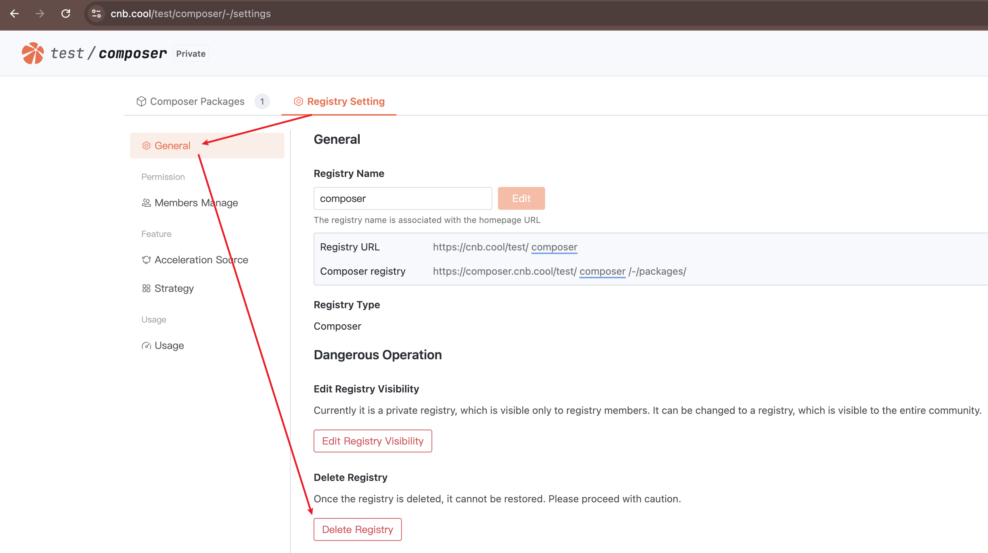
Task: Open General settings in sidebar
Action: 172,146
